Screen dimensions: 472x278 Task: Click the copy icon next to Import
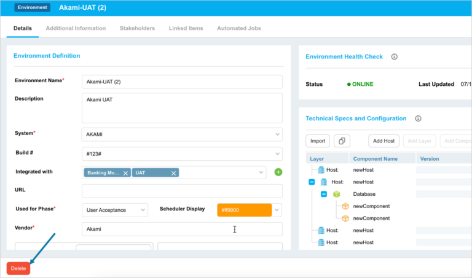click(x=342, y=141)
